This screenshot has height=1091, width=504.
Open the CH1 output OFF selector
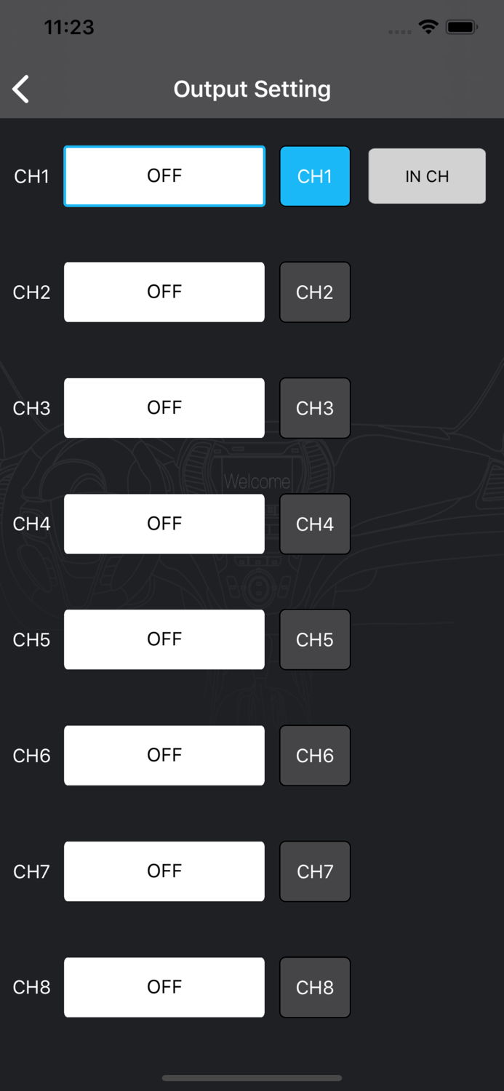pyautogui.click(x=164, y=176)
